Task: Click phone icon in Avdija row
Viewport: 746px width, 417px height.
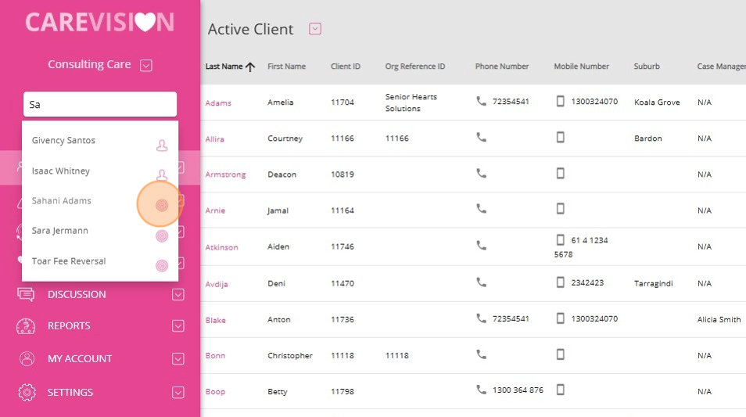Action: click(x=482, y=282)
